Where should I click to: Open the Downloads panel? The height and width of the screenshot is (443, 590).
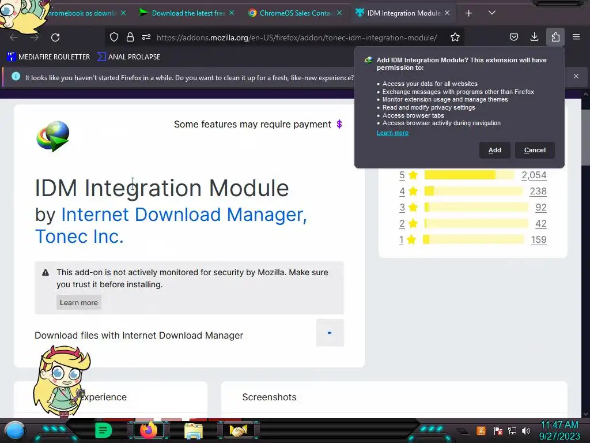[534, 37]
